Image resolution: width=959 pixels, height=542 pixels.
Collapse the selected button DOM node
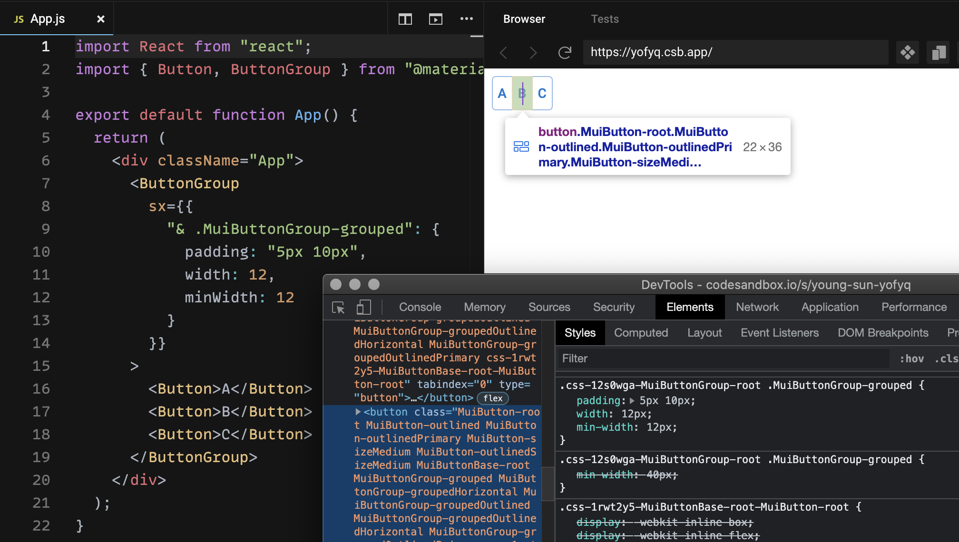tap(358, 412)
